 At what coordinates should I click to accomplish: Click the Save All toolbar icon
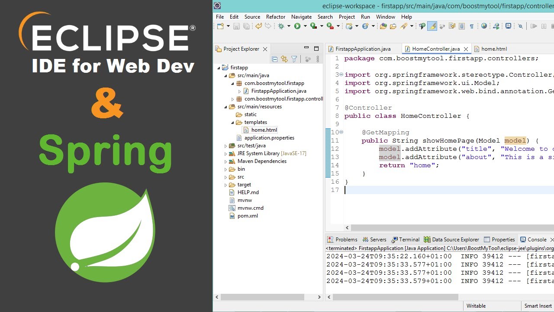(246, 26)
